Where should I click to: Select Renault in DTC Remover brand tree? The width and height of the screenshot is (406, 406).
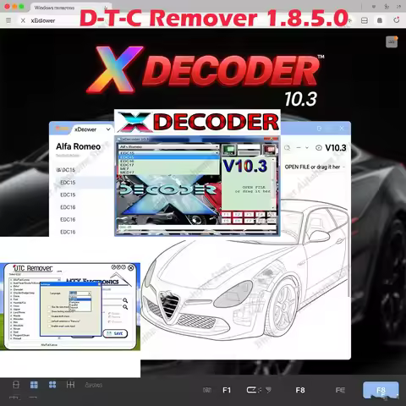(18, 338)
